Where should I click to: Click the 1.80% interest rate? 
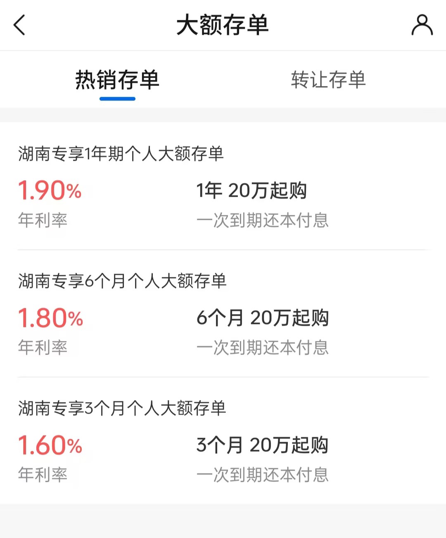[50, 318]
